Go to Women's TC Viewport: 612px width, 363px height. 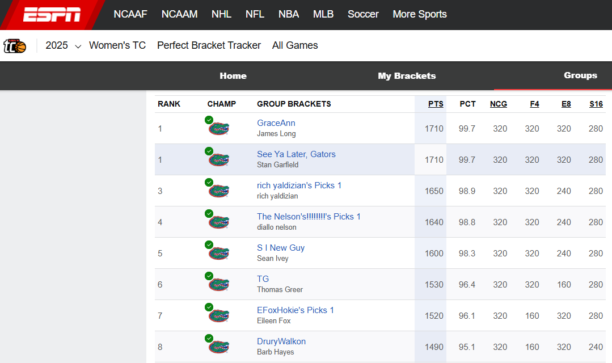[117, 46]
